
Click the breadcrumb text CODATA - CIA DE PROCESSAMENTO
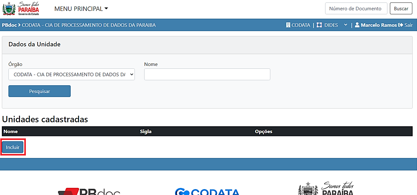(89, 25)
